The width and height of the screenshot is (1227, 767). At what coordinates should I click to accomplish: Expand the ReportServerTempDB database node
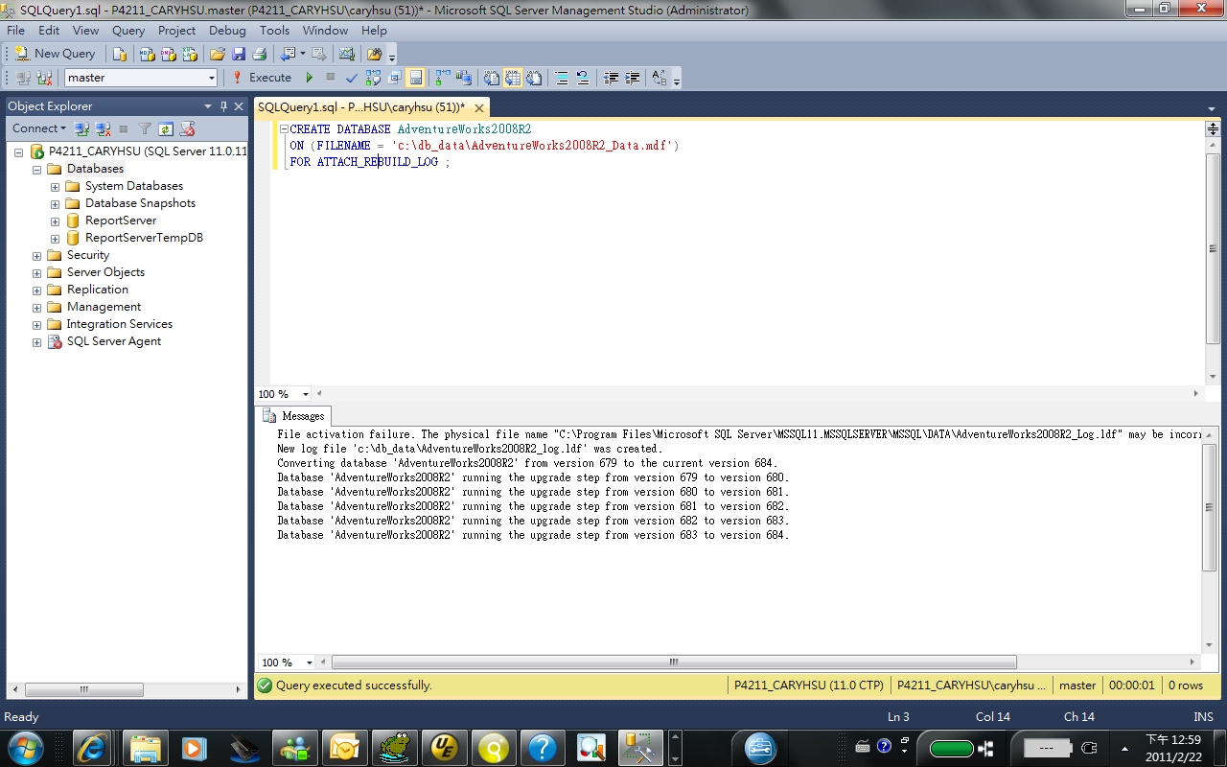[55, 238]
